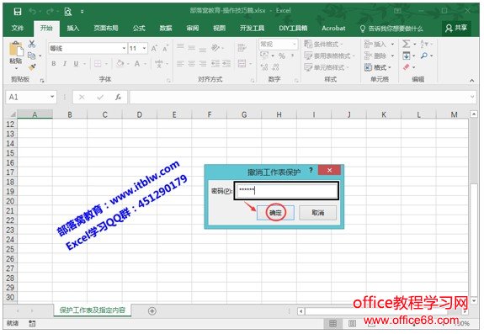The height and width of the screenshot is (334, 484).
Task: Click the Increase Indent icon
Action: coord(226,64)
